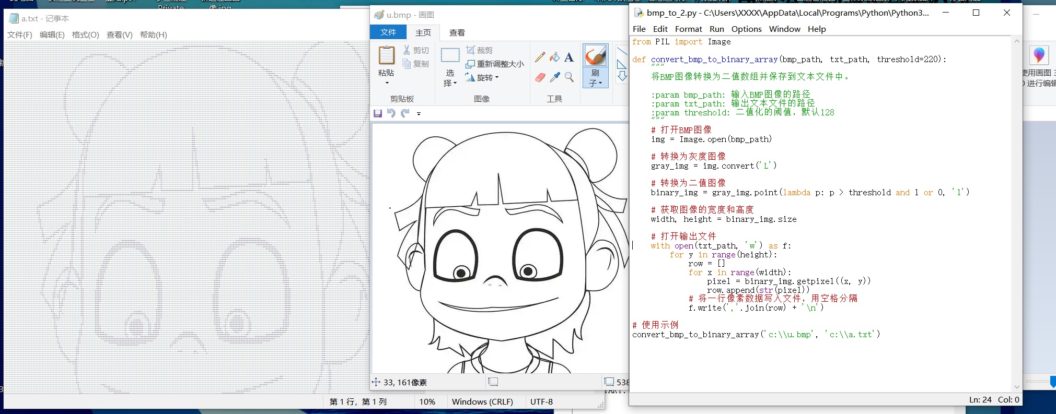Select the Eraser tool in Paint
Viewport: 1056px width, 414px height.
pos(540,77)
